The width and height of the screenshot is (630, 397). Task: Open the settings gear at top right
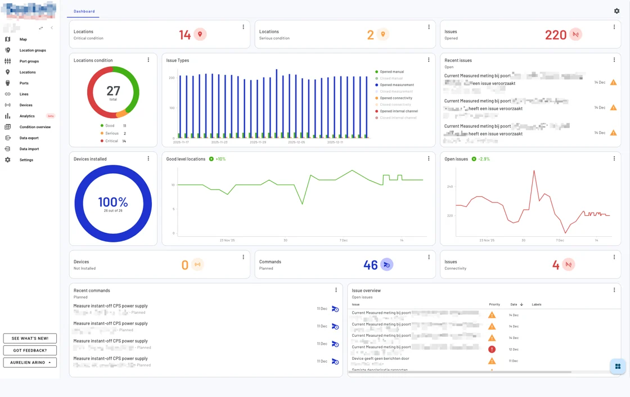[x=616, y=11]
